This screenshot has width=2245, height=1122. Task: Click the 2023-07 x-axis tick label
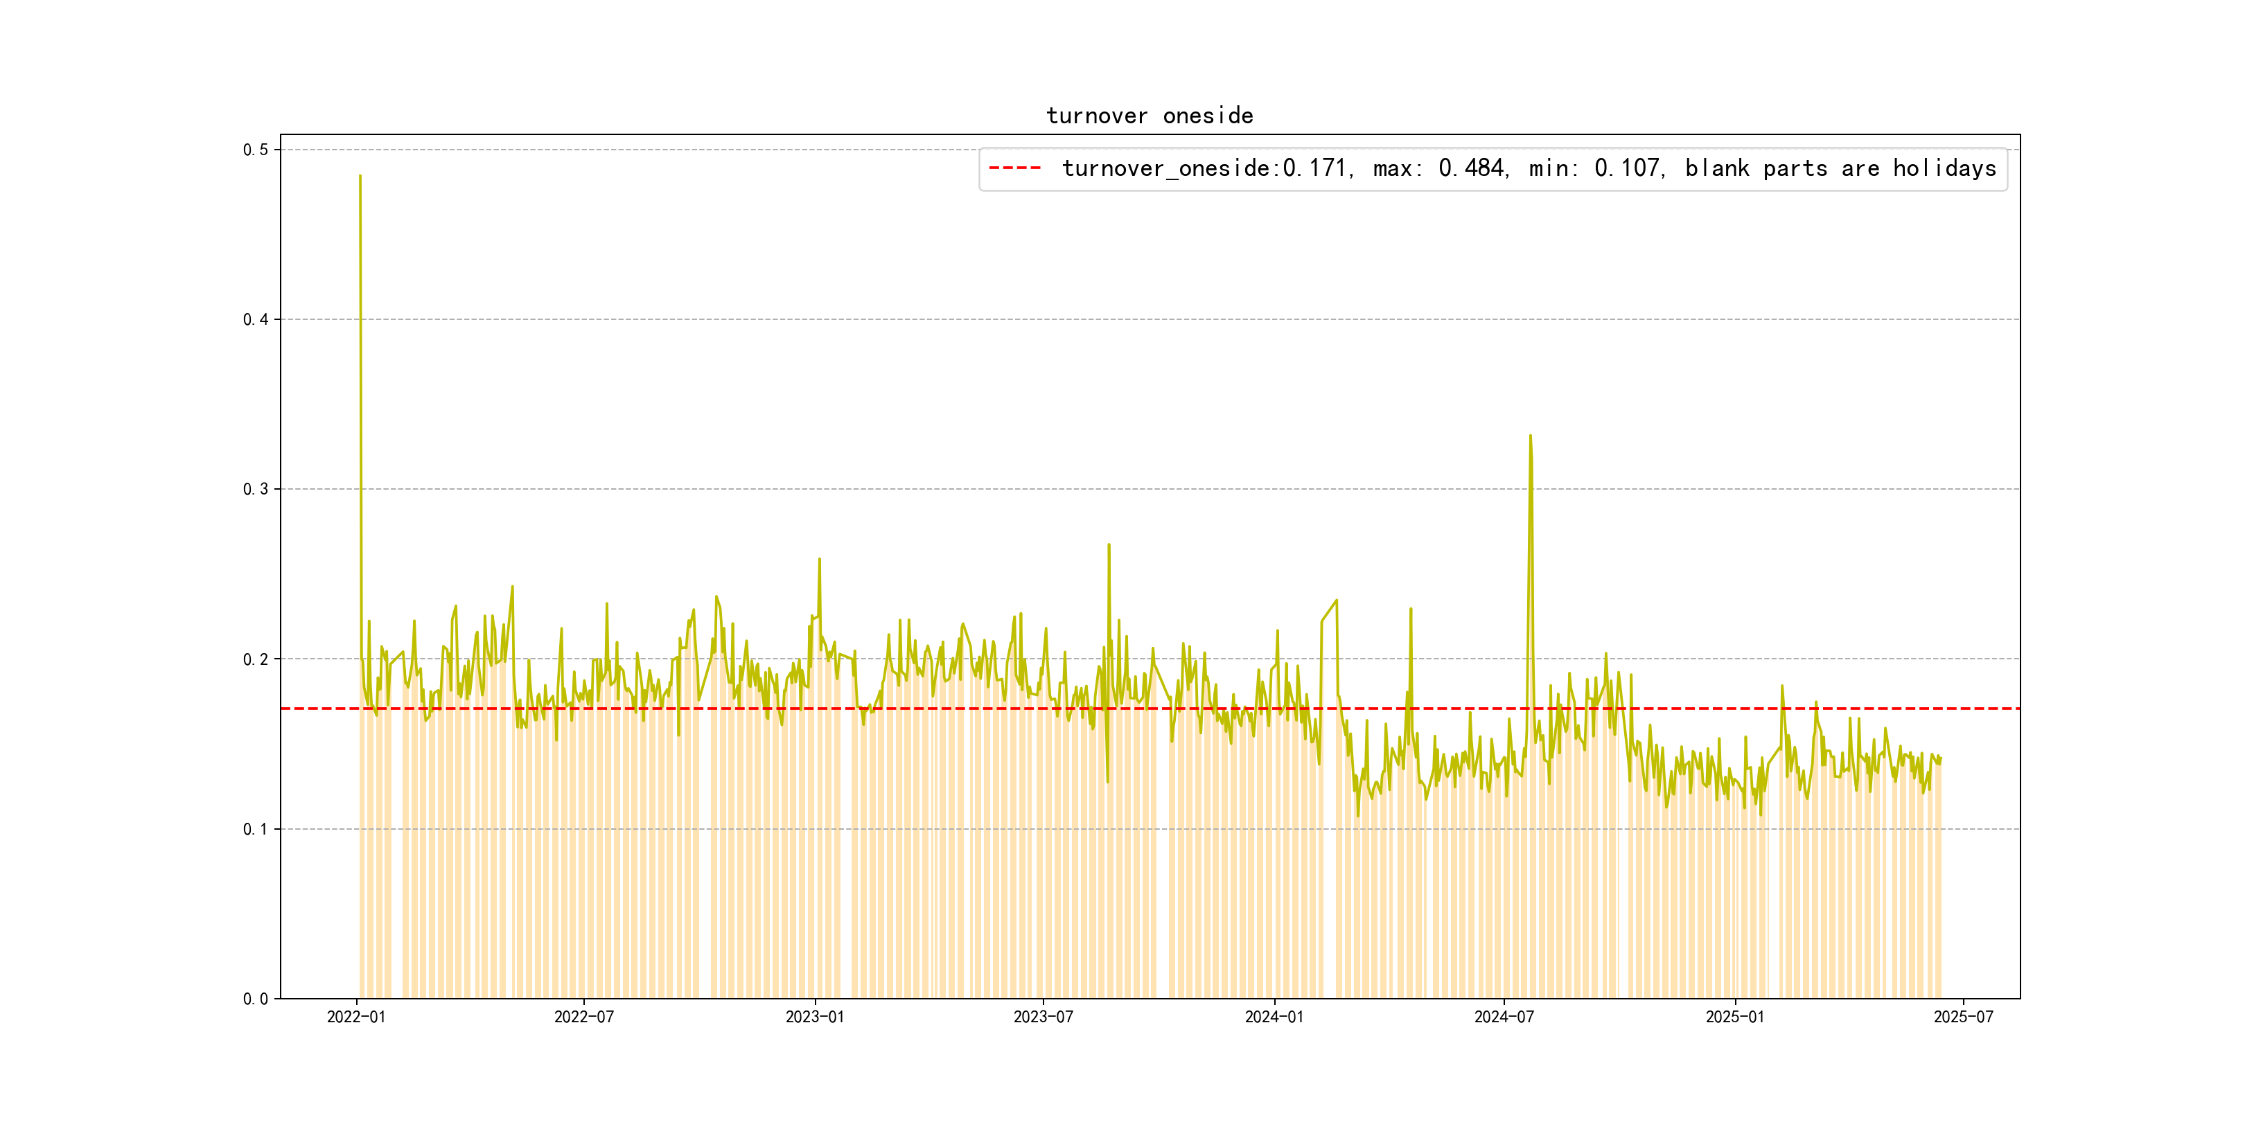1044,1017
